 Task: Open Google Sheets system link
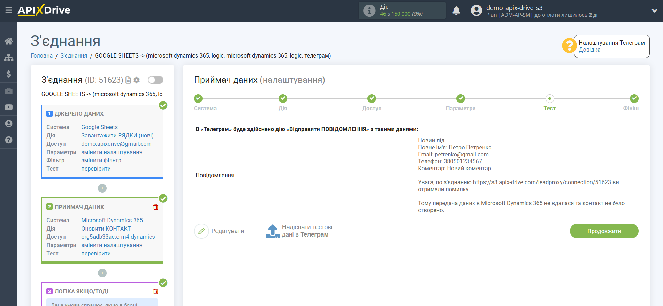point(100,127)
